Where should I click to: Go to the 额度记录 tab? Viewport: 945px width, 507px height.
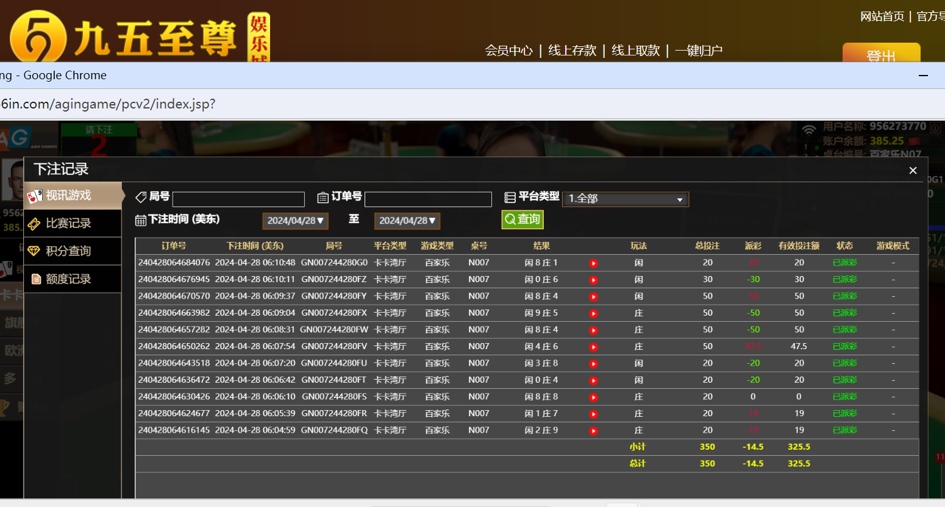tap(68, 279)
